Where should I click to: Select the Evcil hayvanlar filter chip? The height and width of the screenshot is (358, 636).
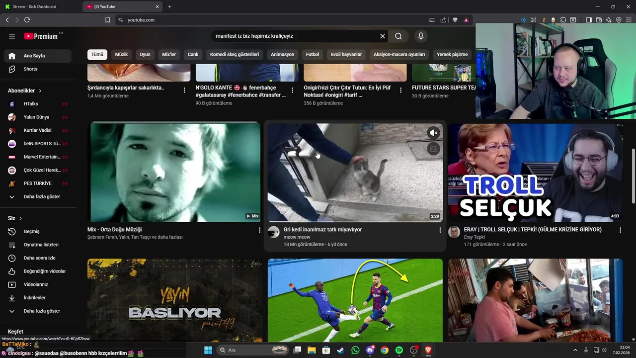coord(346,54)
